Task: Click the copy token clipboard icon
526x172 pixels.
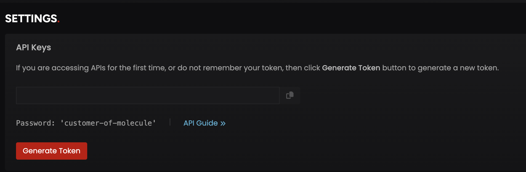Action: [x=290, y=95]
